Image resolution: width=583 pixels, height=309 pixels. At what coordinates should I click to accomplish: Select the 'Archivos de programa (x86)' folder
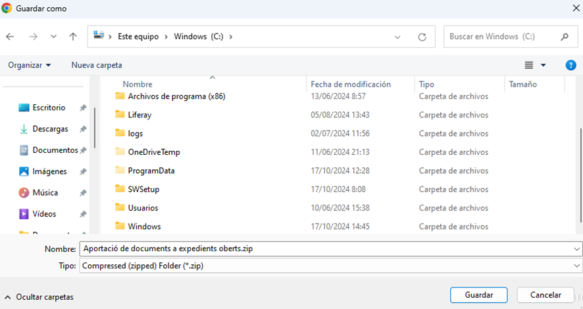point(176,96)
